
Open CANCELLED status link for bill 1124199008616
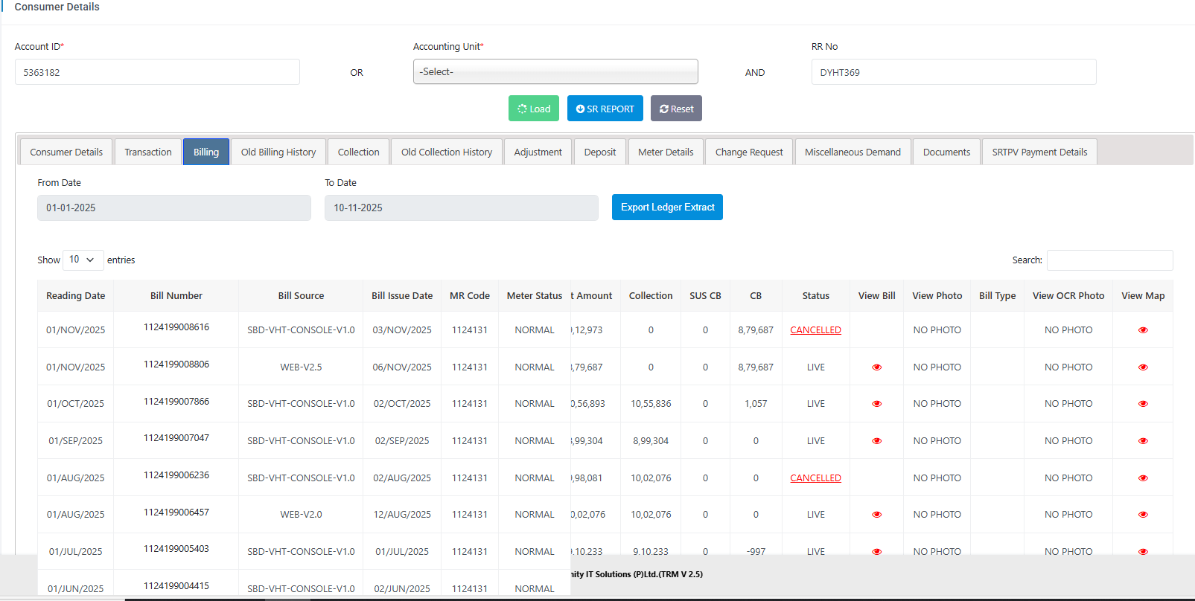coord(815,330)
